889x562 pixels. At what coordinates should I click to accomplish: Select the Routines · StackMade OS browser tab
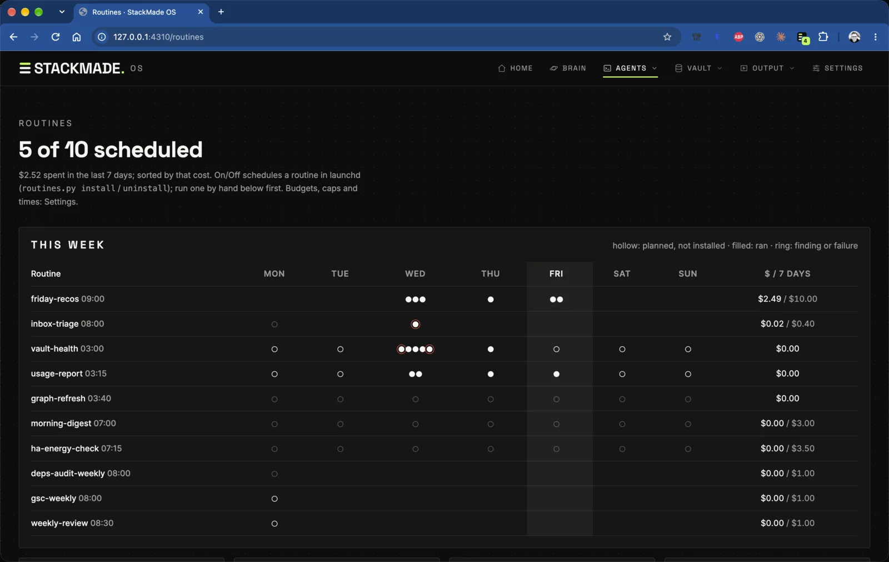(141, 12)
